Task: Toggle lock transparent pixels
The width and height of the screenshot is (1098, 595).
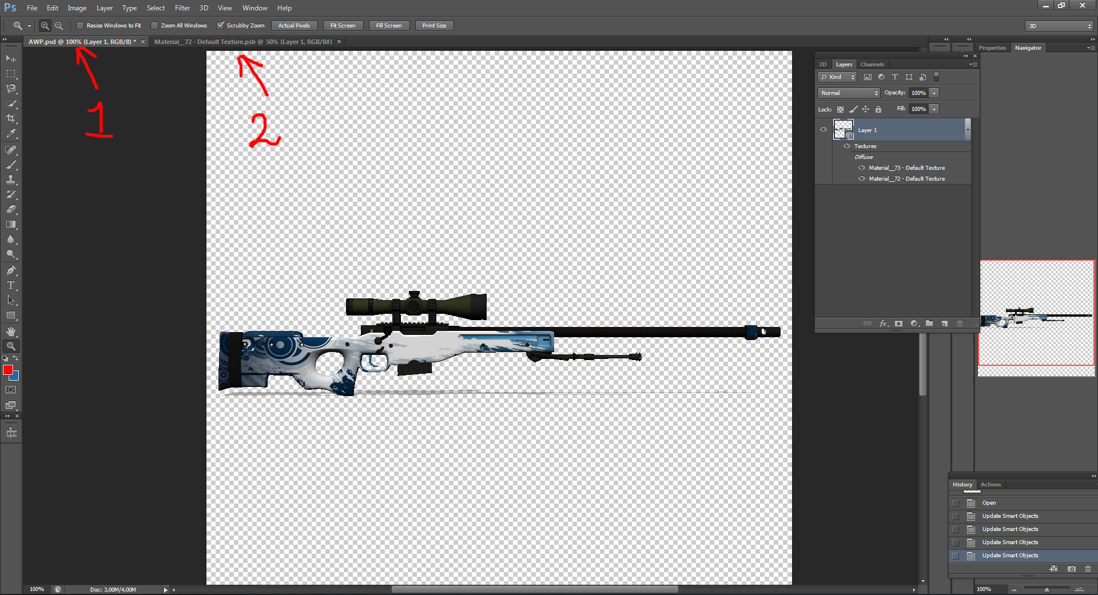Action: [840, 109]
